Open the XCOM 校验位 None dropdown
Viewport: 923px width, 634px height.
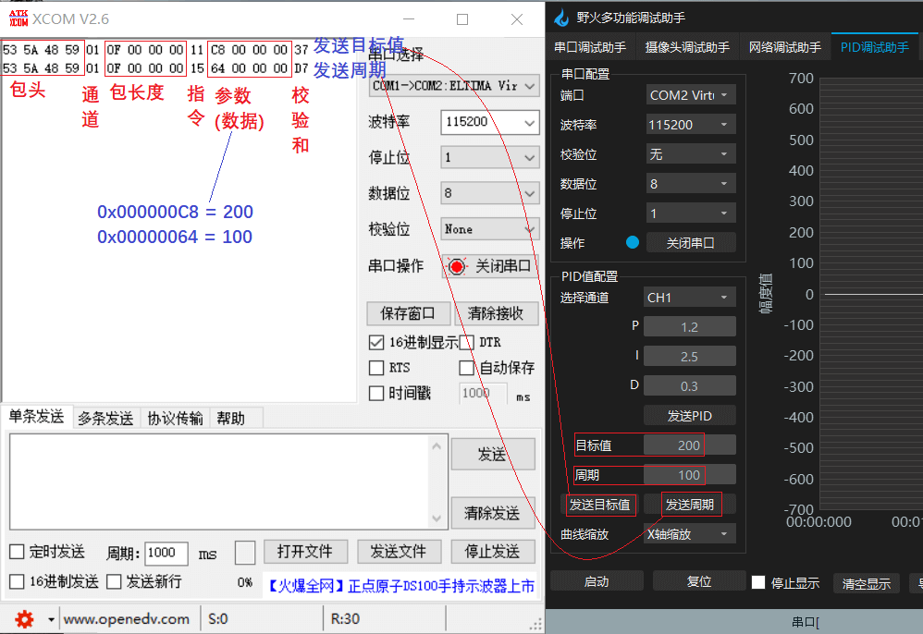click(x=490, y=229)
